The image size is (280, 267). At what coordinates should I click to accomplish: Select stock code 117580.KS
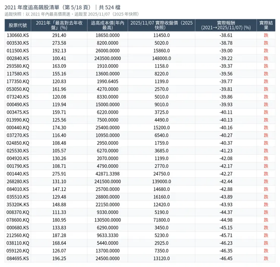18,74
